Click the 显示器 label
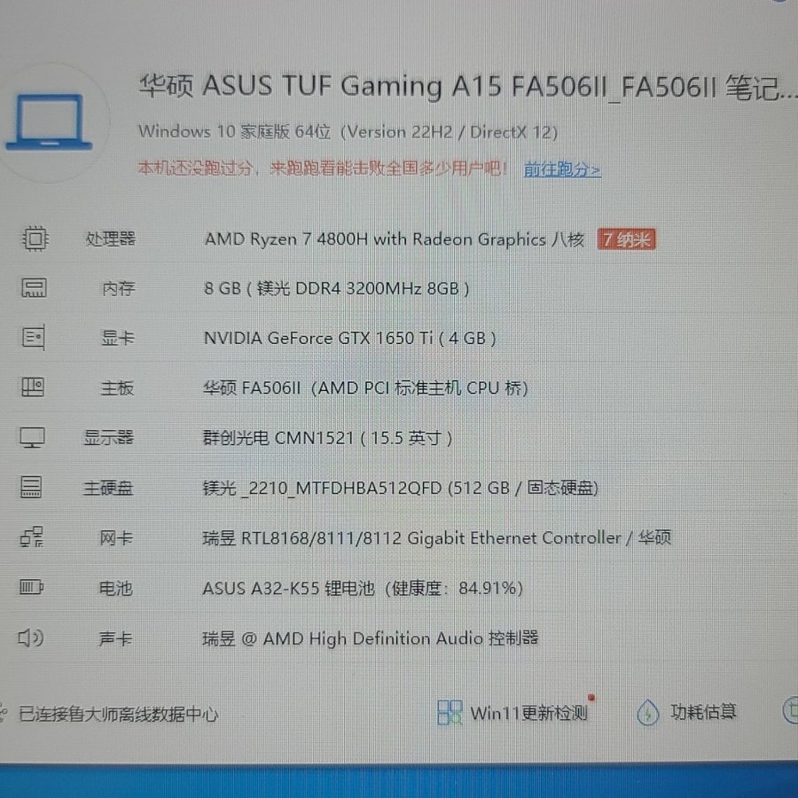Viewport: 798px width, 798px height. point(108,437)
